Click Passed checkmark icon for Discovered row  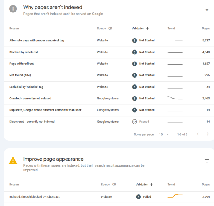click(134, 122)
